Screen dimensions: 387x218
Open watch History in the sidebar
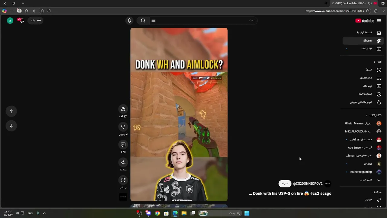(x=364, y=70)
